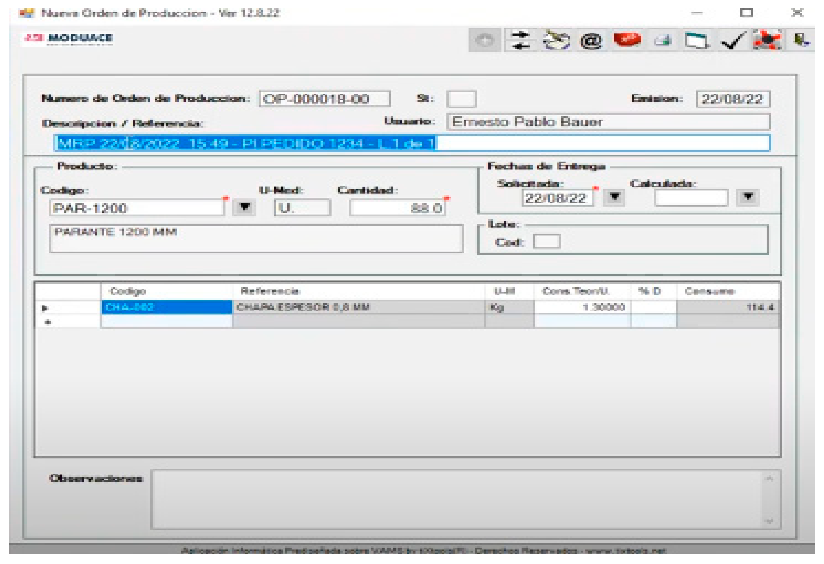824x564 pixels.
Task: Click the greyed-out round toolbar button
Action: point(485,40)
